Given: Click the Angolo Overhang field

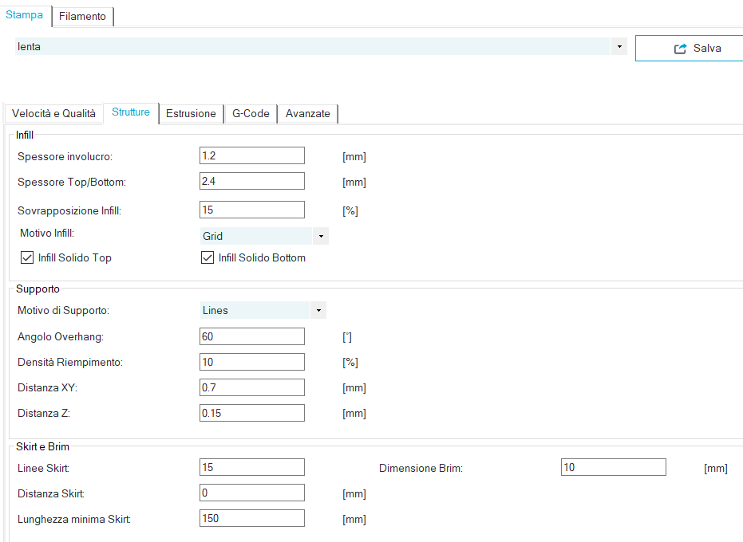Looking at the screenshot, I should (x=251, y=337).
